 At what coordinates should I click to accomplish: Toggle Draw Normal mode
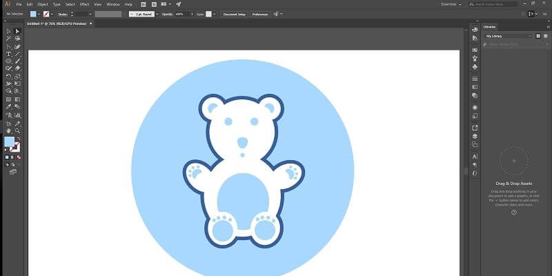point(7,164)
